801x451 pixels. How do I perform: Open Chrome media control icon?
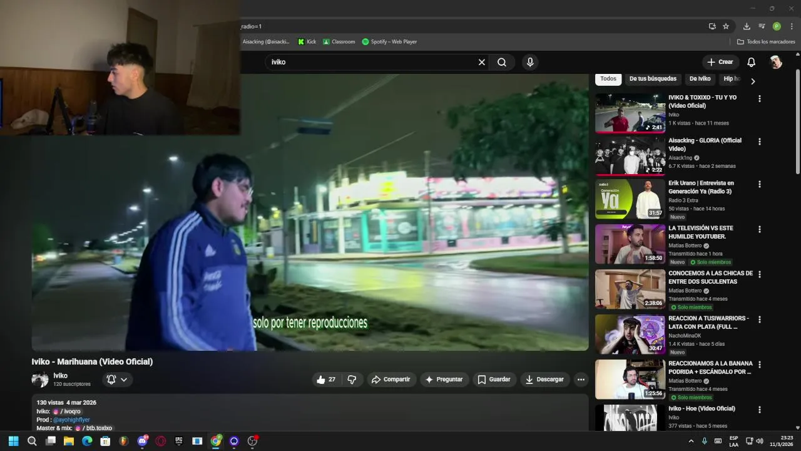point(762,26)
